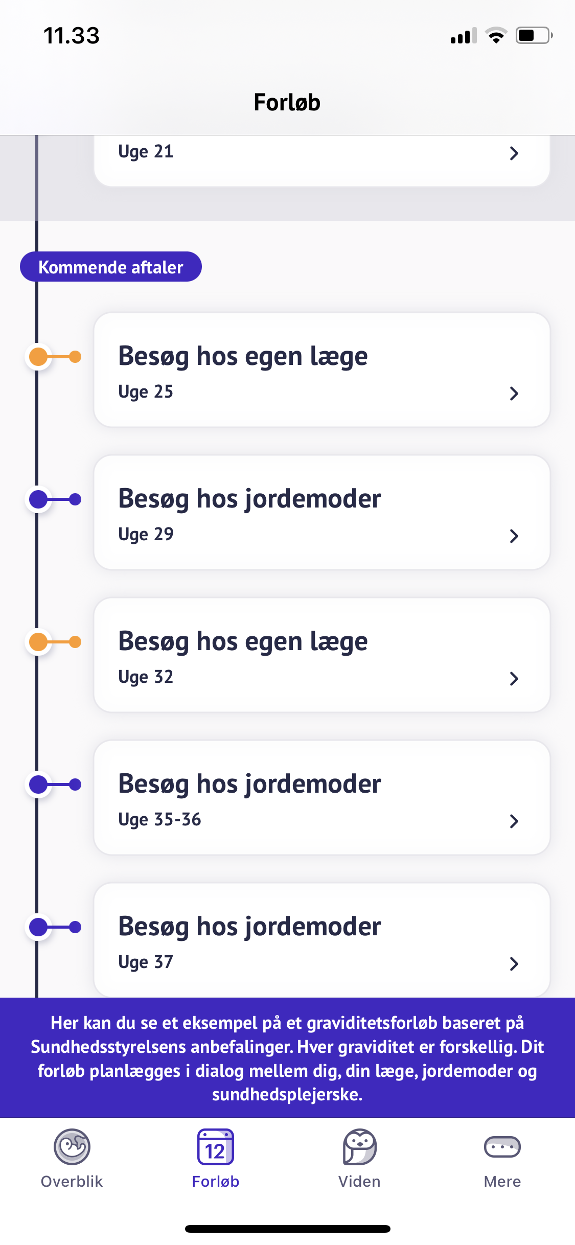Viewport: 575px width, 1245px height.
Task: Tap orange timeline marker for Uge 25
Action: (x=39, y=357)
